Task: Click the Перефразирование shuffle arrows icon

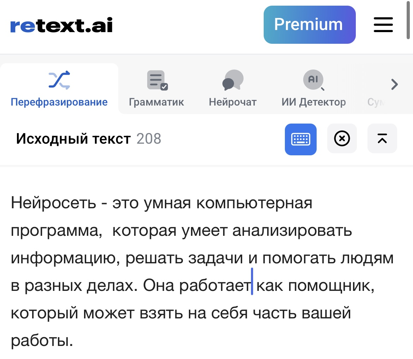Action: [x=59, y=80]
